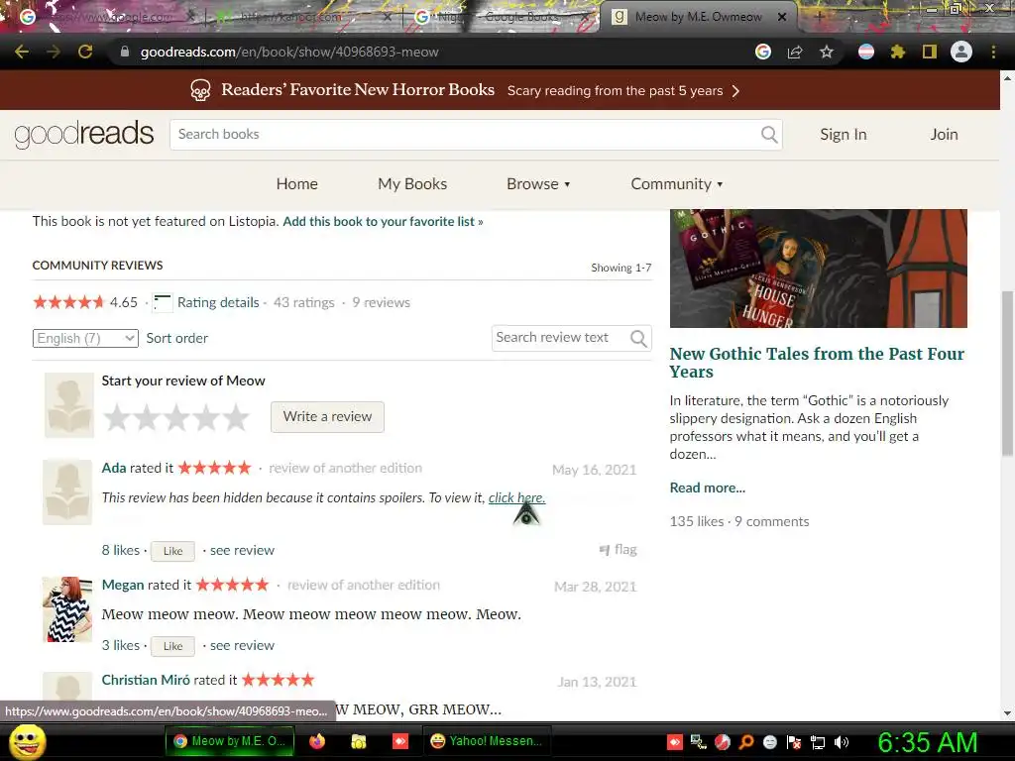Open the Chrome three-dot menu

tap(993, 52)
